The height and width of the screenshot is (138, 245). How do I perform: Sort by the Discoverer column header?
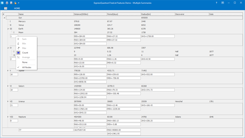coord(192,14)
